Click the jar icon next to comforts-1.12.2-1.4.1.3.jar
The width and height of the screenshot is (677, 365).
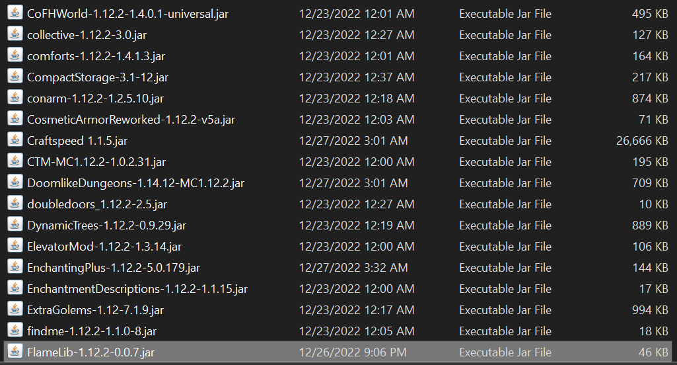click(x=15, y=55)
